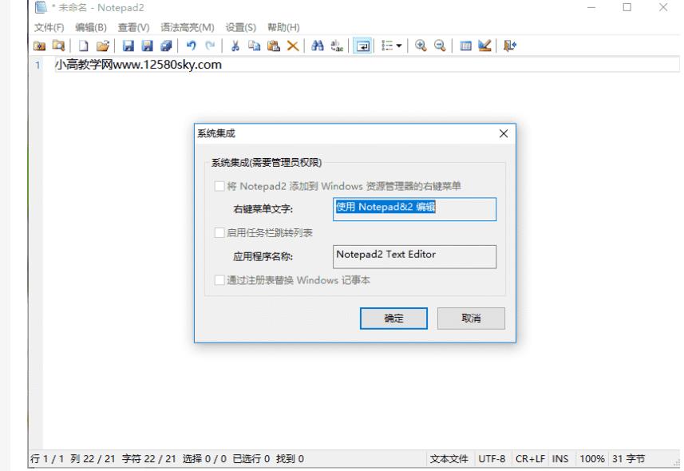Close the 系统集成 dialog

504,133
